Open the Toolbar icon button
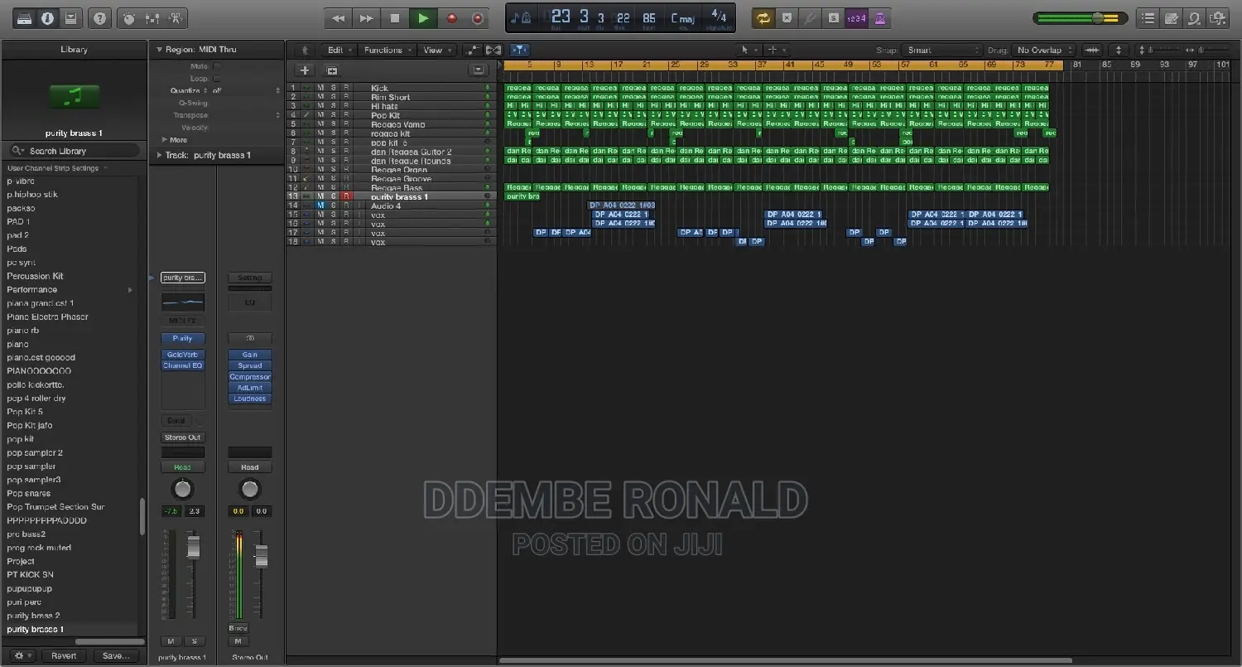This screenshot has width=1242, height=667. [70, 17]
